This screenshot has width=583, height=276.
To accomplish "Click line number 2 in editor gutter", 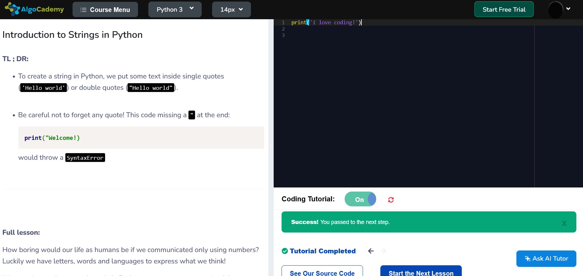I will pyautogui.click(x=283, y=29).
